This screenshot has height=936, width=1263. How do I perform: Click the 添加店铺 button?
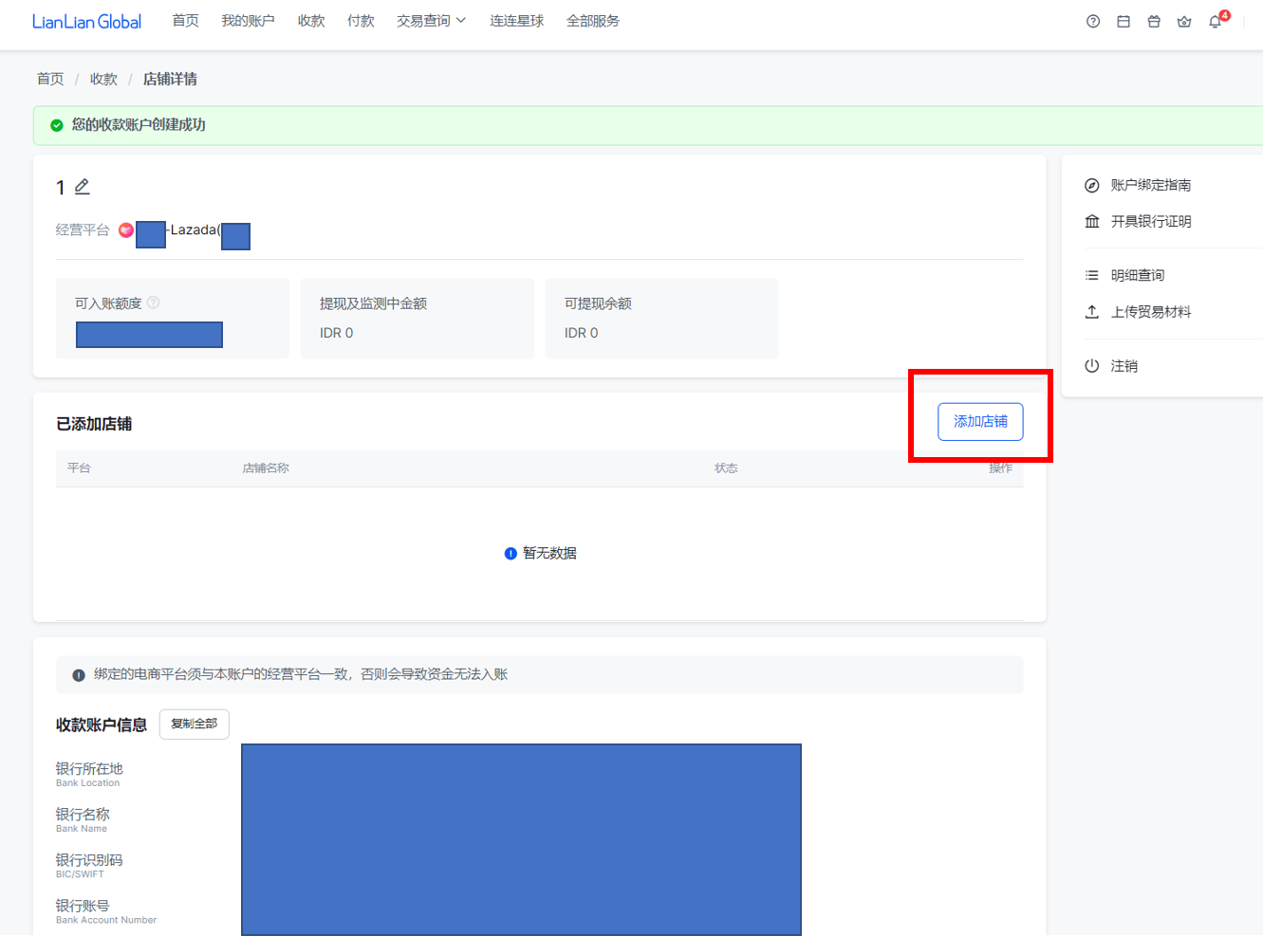pos(980,422)
